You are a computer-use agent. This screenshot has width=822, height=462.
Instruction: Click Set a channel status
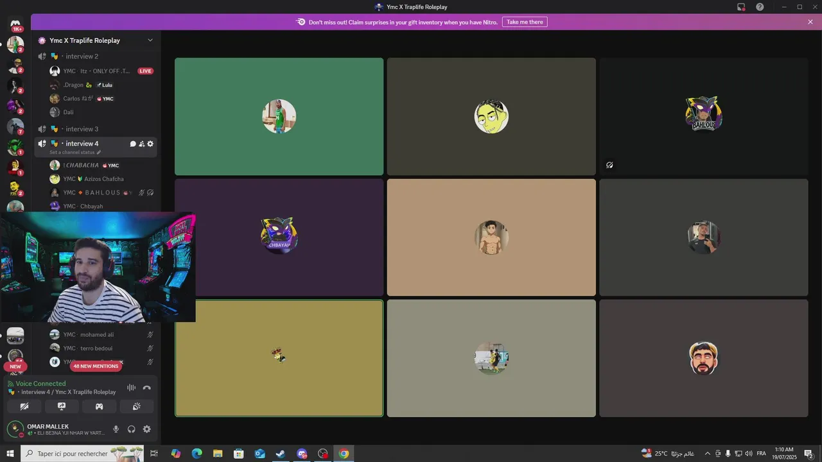pyautogui.click(x=74, y=152)
